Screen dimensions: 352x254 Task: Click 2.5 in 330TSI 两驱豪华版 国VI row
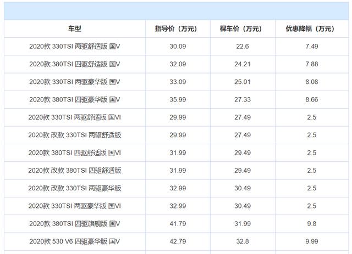(x=312, y=206)
